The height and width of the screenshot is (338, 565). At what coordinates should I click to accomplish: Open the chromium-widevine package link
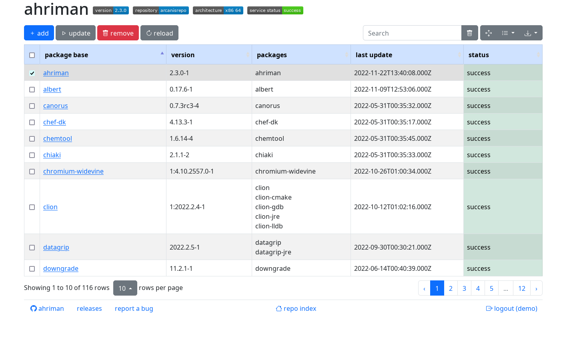coord(73,171)
